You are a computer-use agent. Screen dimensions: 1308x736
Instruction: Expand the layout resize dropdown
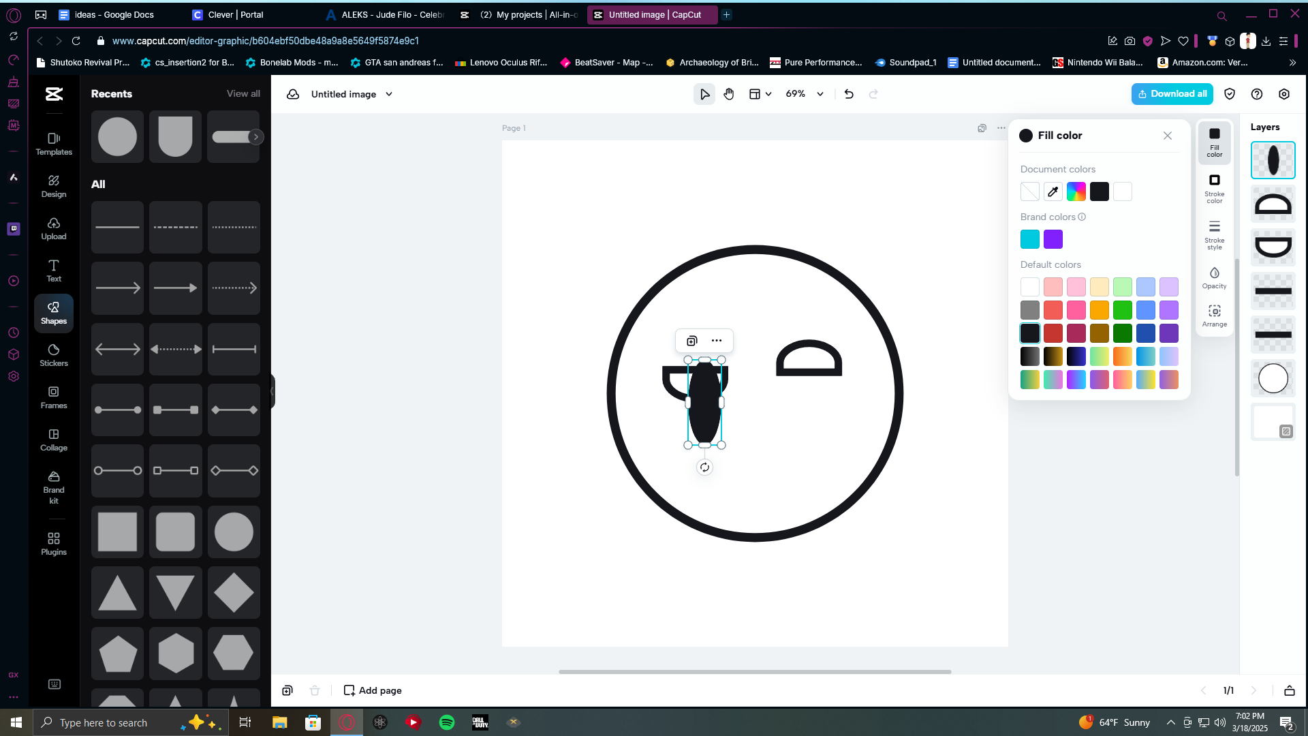[760, 94]
